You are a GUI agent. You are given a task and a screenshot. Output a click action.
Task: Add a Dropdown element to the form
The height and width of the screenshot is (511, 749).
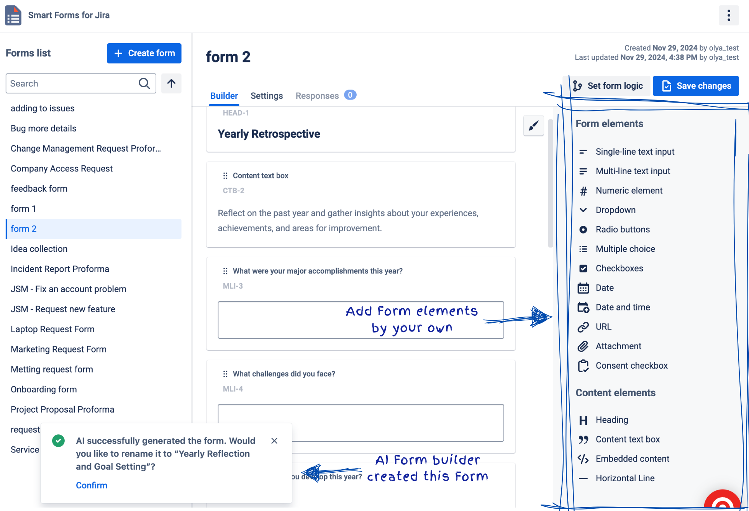(x=615, y=210)
